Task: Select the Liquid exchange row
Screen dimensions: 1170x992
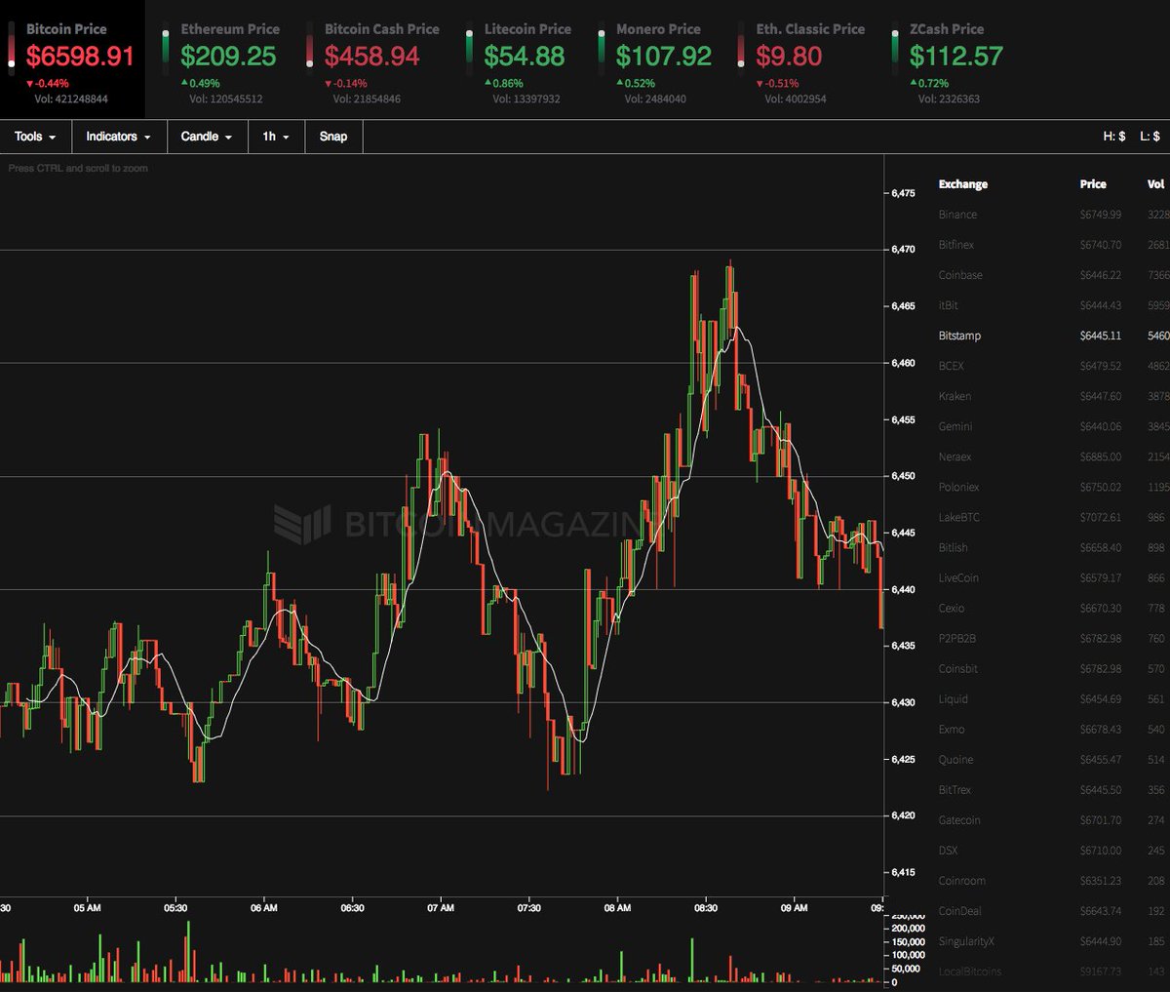Action: [1053, 698]
